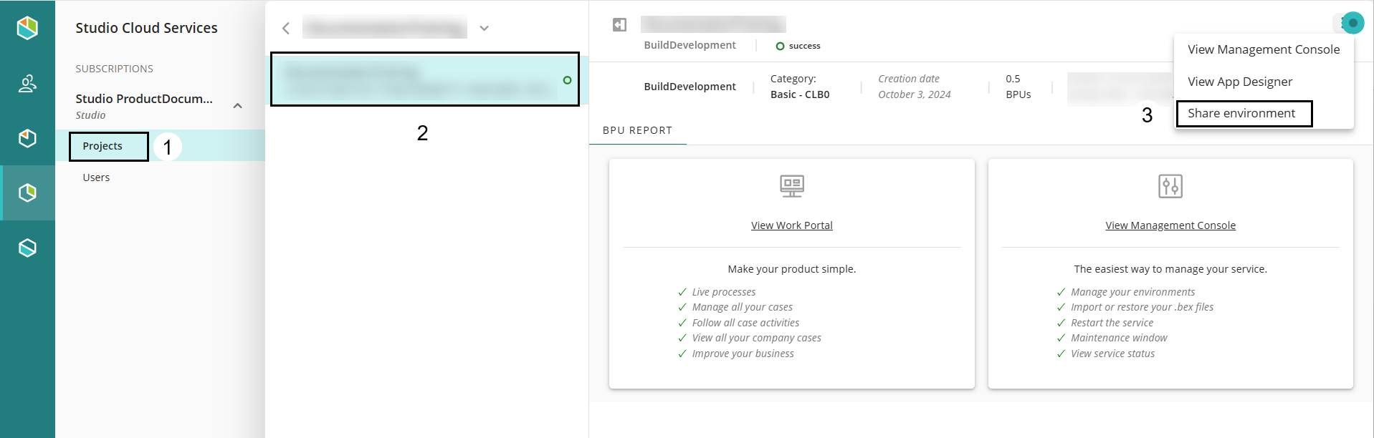Click the monitor icon above View Work Portal
The height and width of the screenshot is (438, 1374).
pyautogui.click(x=791, y=186)
